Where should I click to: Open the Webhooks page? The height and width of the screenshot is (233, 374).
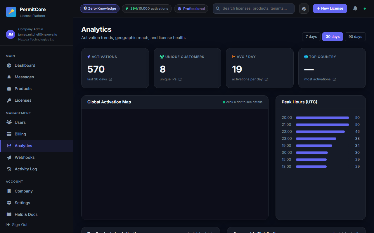pyautogui.click(x=37, y=157)
